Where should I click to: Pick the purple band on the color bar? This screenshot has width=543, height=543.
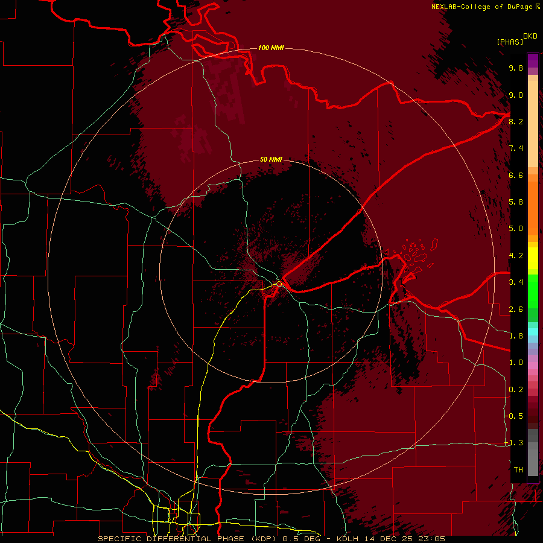pos(533,60)
